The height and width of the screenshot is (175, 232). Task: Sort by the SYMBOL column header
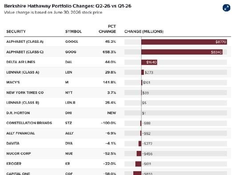pyautogui.click(x=73, y=32)
